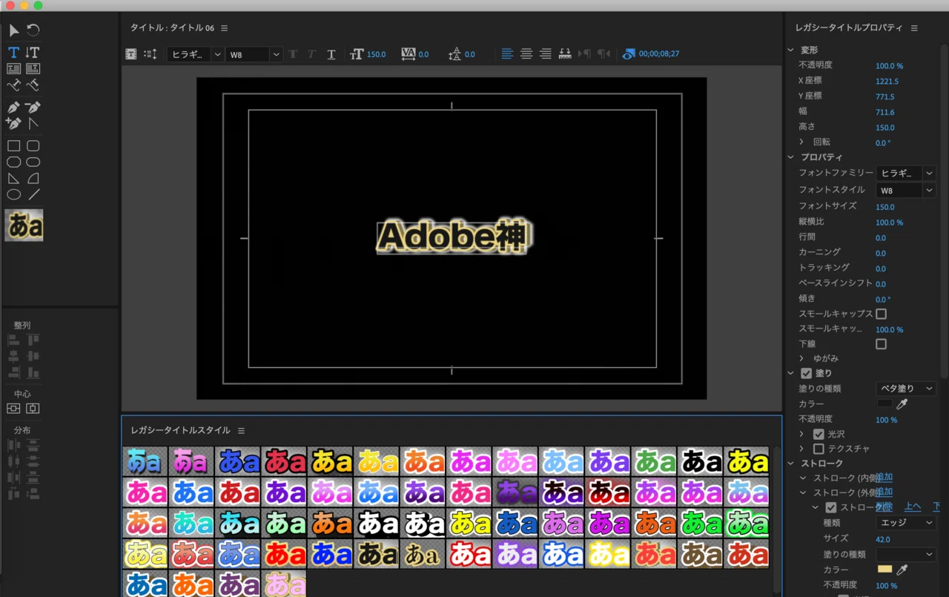Enable the 下線 underline checkbox
Screen dimensions: 949x597
tap(881, 344)
